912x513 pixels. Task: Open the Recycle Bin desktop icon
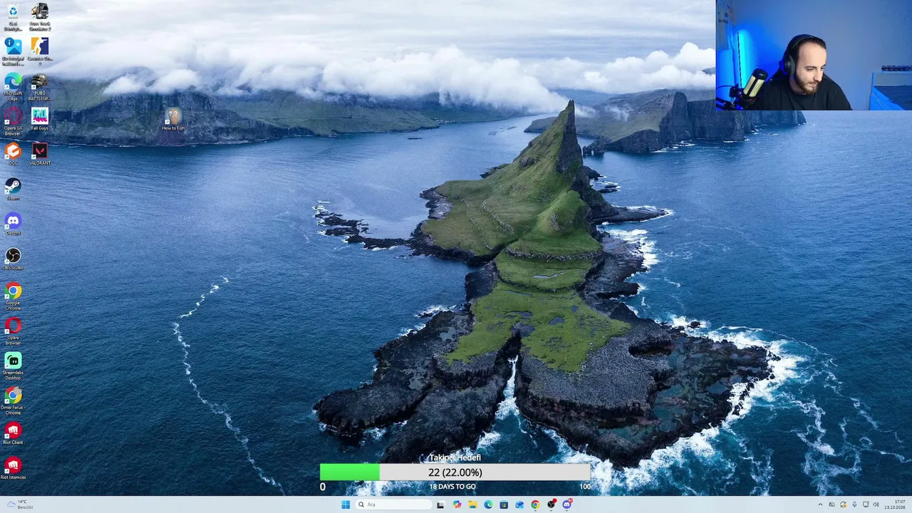[x=13, y=17]
